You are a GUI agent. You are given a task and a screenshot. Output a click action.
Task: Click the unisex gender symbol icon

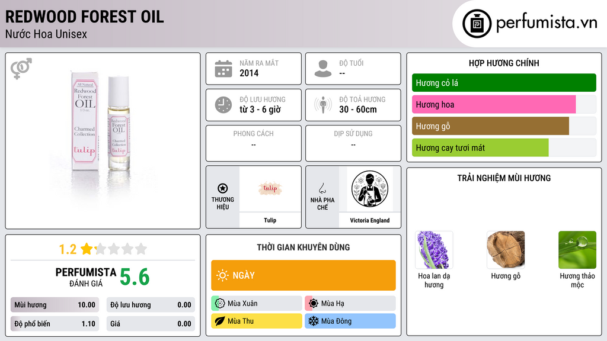pyautogui.click(x=21, y=69)
